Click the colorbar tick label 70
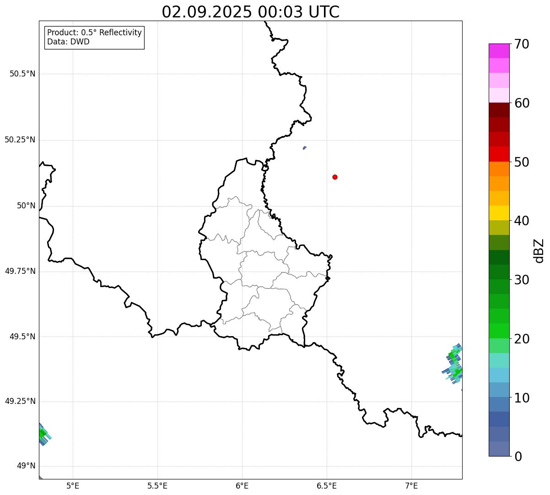 pyautogui.click(x=522, y=44)
